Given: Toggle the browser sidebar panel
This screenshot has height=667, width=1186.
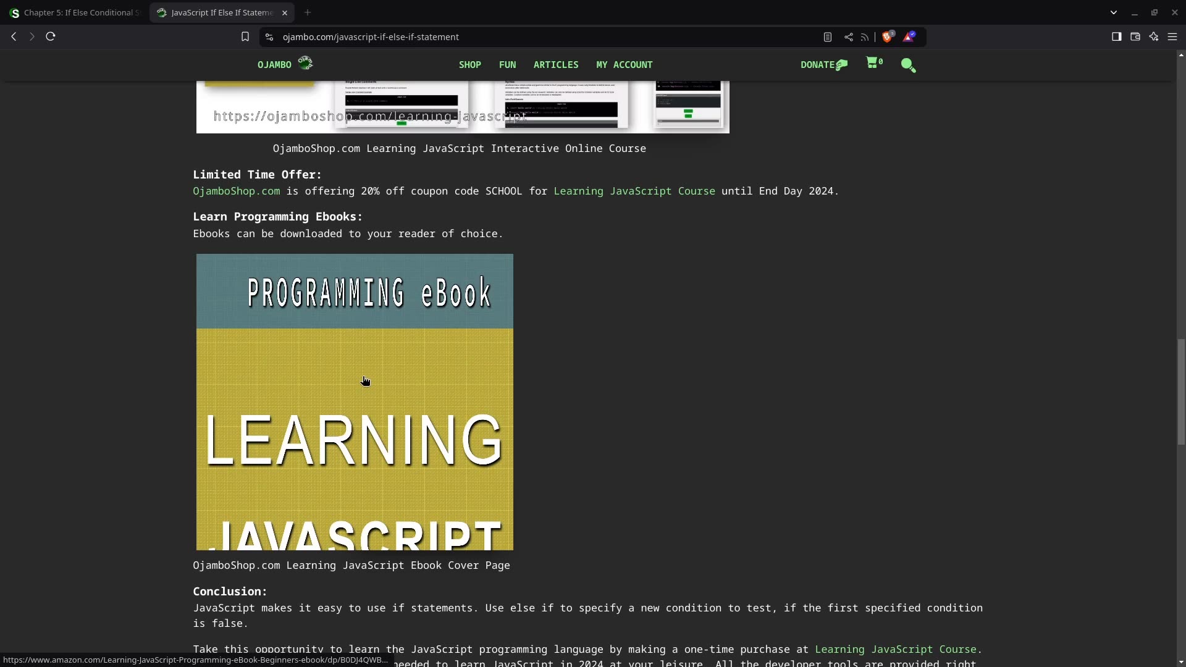Looking at the screenshot, I should click(x=1116, y=37).
